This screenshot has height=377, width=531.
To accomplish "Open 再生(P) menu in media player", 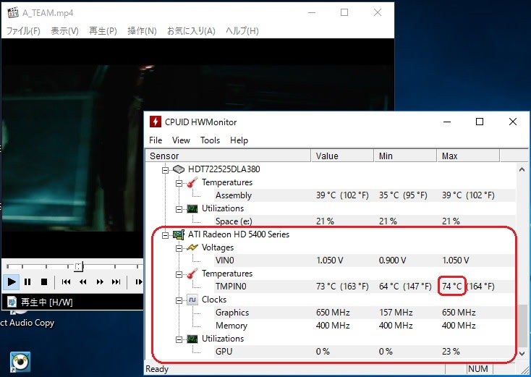I will click(103, 31).
